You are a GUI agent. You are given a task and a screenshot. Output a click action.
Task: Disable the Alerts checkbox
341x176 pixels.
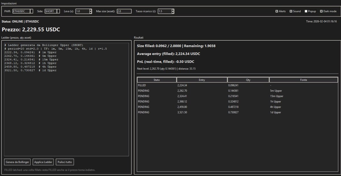277,11
